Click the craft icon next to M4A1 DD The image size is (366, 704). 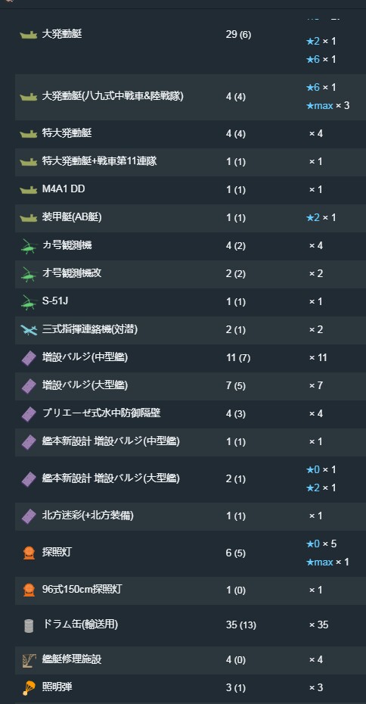tap(28, 190)
